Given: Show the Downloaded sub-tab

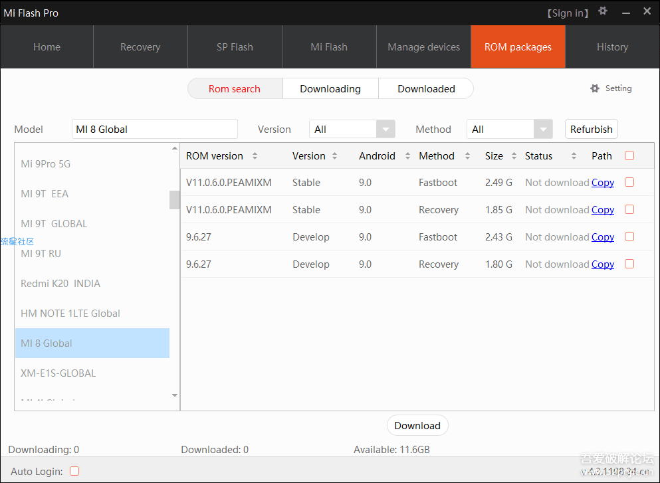Looking at the screenshot, I should point(426,89).
